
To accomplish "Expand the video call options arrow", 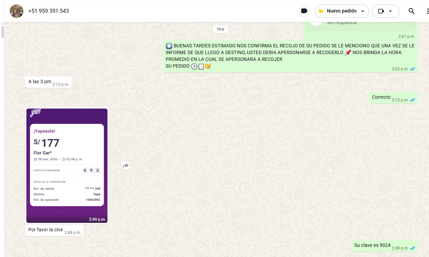I will tap(390, 11).
